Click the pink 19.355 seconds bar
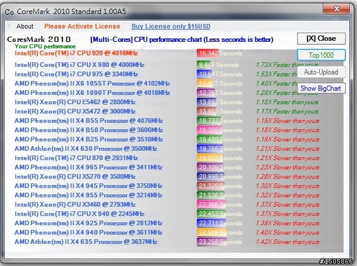This screenshot has height=266, width=357. pos(210,130)
